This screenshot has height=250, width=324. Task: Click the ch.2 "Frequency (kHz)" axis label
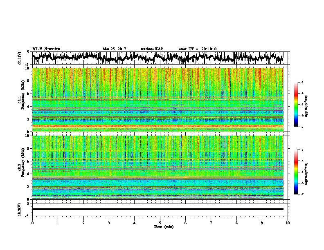pyautogui.click(x=22, y=163)
